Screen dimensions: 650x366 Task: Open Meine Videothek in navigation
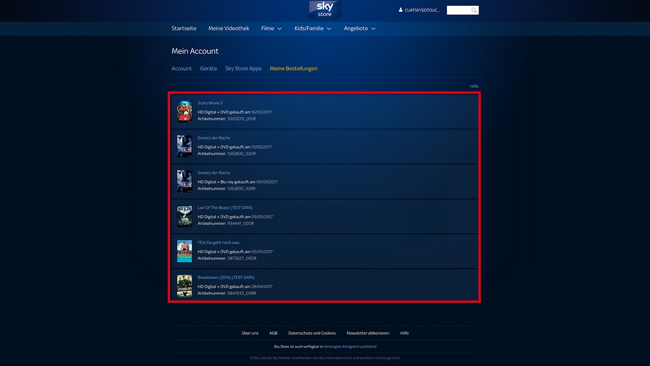229,29
